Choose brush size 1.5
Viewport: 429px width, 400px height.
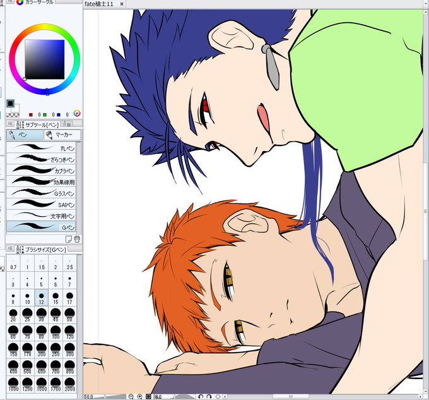coord(41,264)
